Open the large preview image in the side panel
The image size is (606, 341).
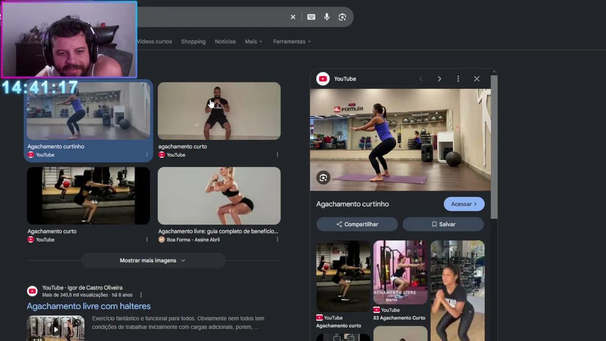point(401,140)
